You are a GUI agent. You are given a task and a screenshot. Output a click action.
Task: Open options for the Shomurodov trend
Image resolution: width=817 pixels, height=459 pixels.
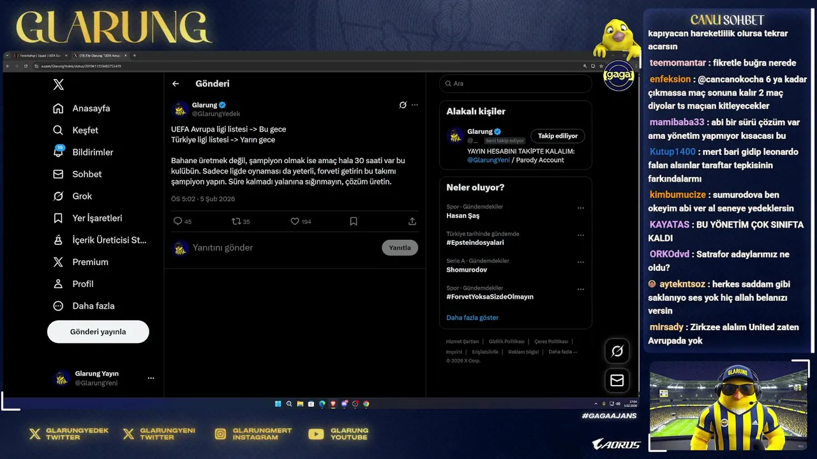tap(581, 262)
